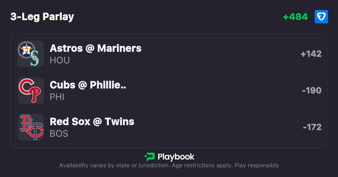
Task: Click the -172 odds for Boston
Action: point(312,127)
